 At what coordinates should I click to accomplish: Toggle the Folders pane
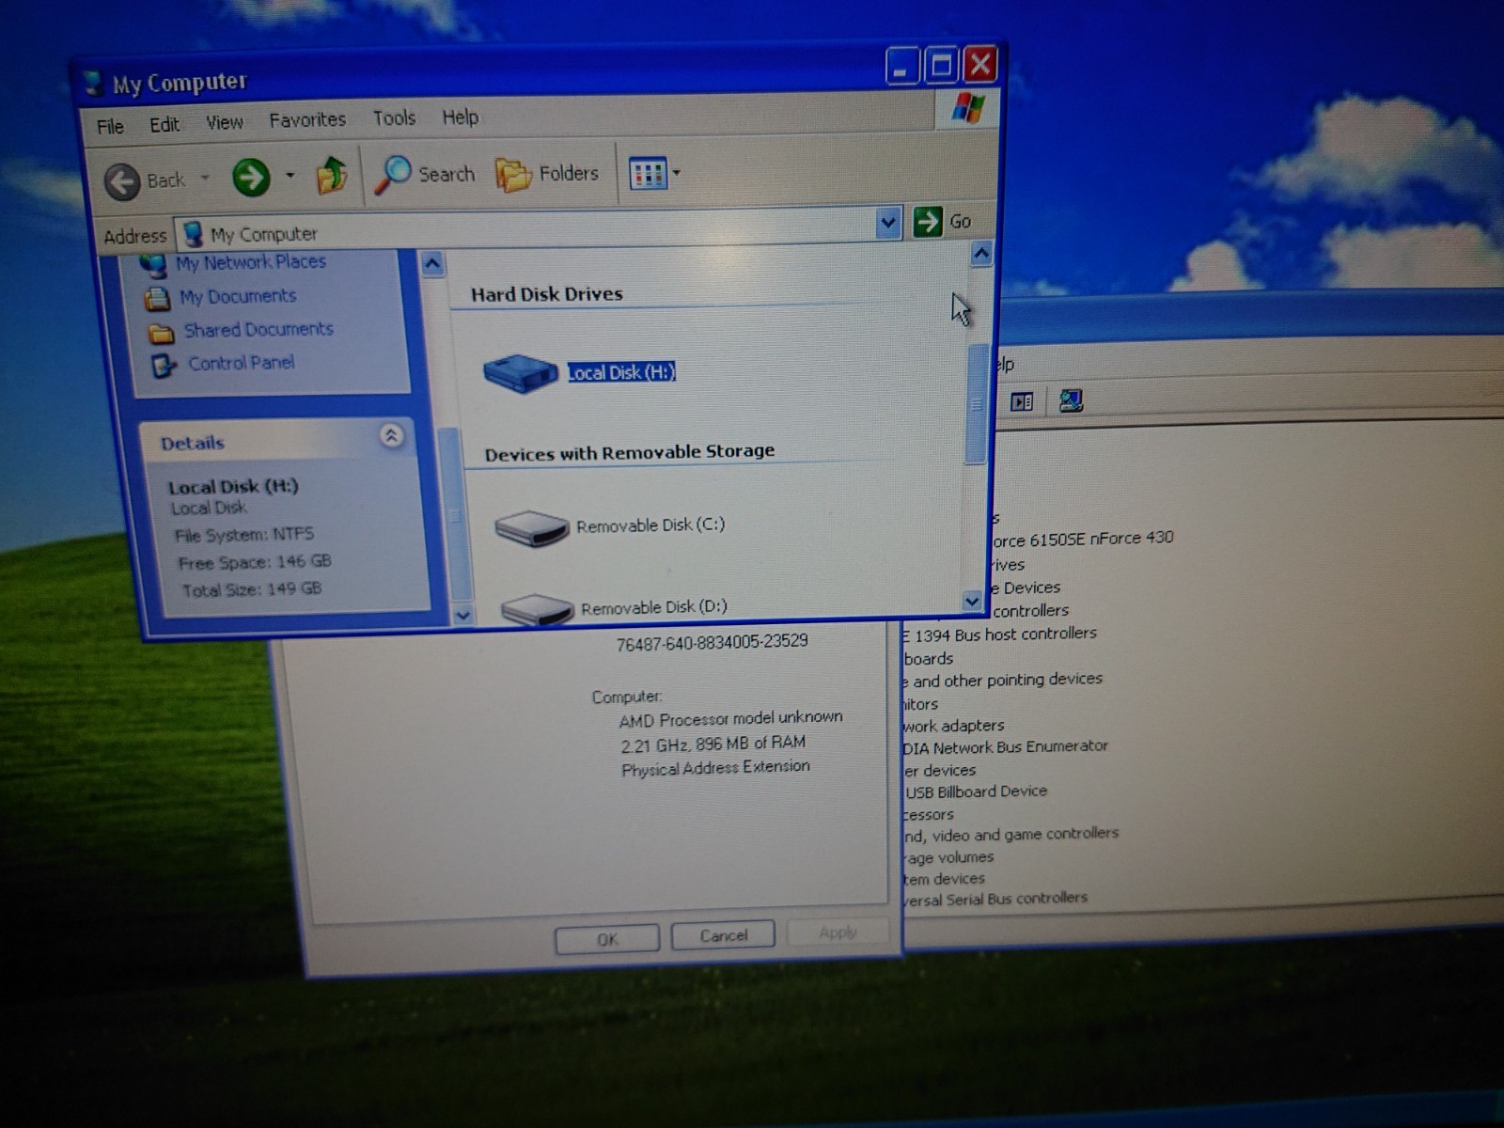tap(548, 173)
